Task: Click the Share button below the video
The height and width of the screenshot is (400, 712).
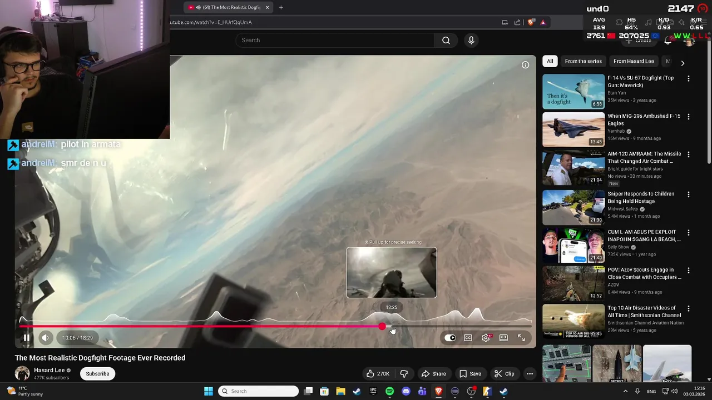Action: tap(433, 374)
